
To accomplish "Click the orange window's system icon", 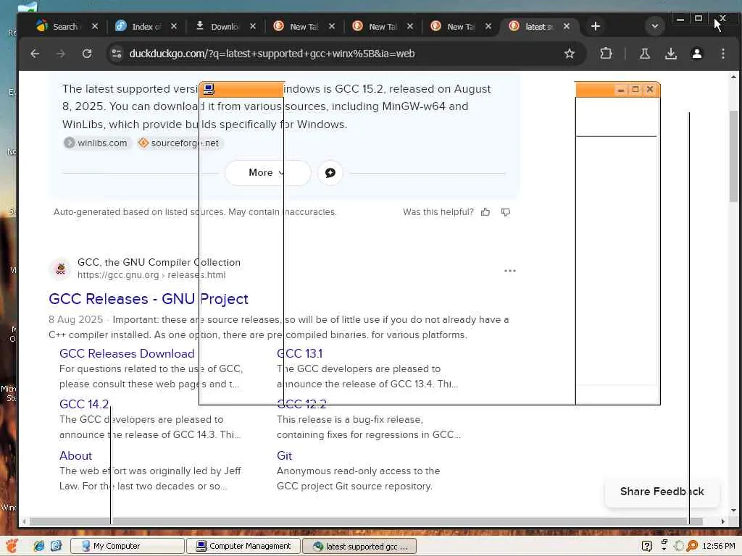I will point(209,89).
